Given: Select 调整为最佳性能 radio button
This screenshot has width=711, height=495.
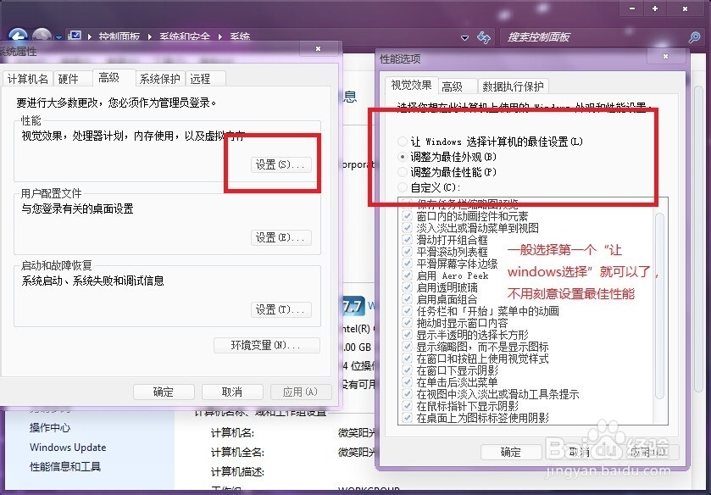Looking at the screenshot, I should click(x=403, y=172).
